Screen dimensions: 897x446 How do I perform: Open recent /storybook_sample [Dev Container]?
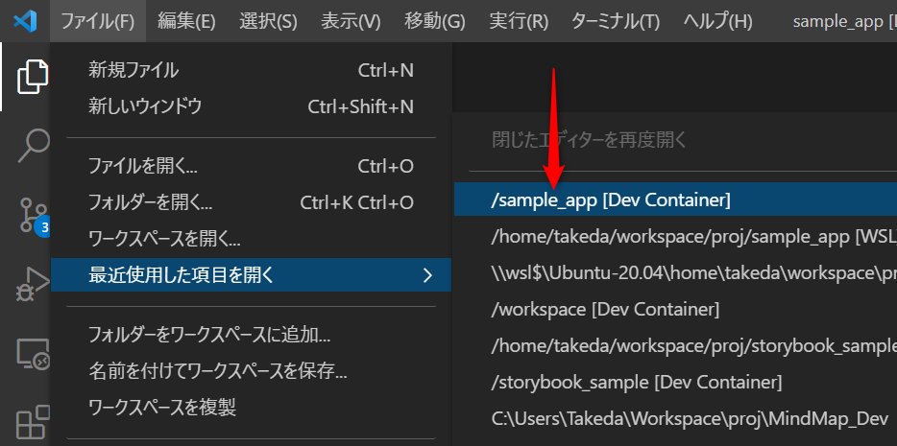click(675, 382)
